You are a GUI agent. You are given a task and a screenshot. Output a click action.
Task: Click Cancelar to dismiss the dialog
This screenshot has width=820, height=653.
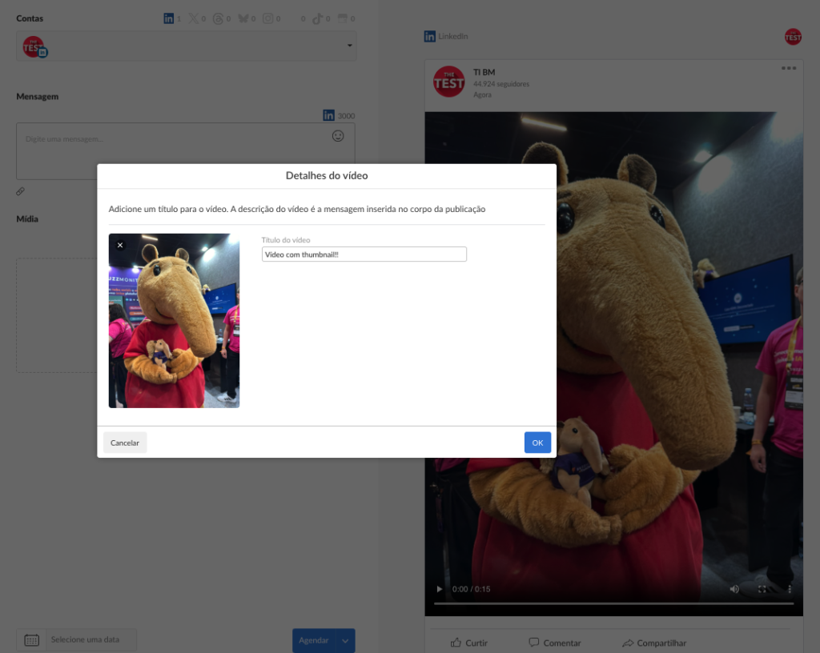tap(125, 443)
